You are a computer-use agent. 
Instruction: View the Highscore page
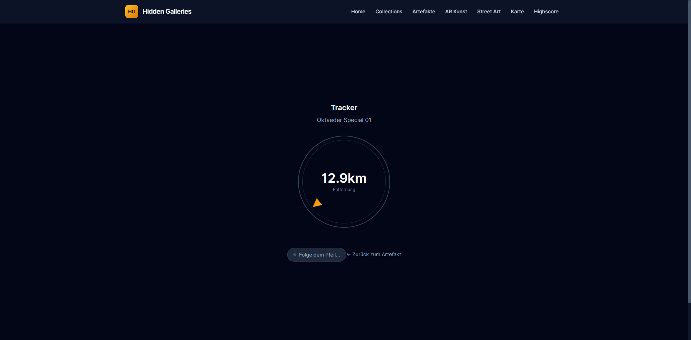(546, 12)
